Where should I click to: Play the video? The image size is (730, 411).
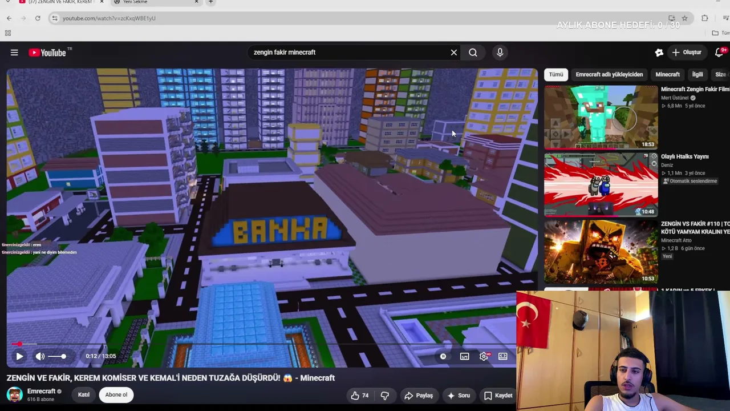click(19, 356)
